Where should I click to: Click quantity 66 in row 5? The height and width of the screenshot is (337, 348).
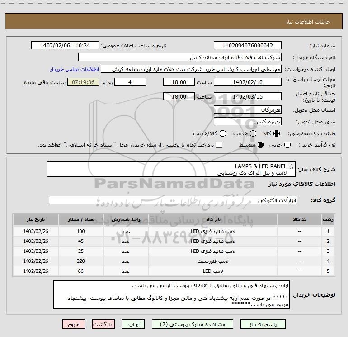click(81, 271)
